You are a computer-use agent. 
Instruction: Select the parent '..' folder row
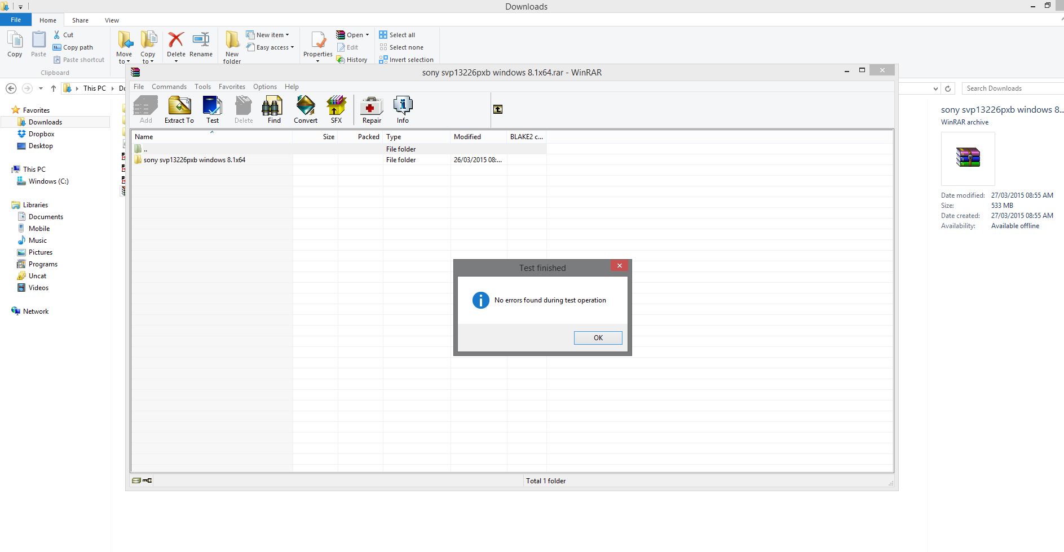[x=339, y=149]
